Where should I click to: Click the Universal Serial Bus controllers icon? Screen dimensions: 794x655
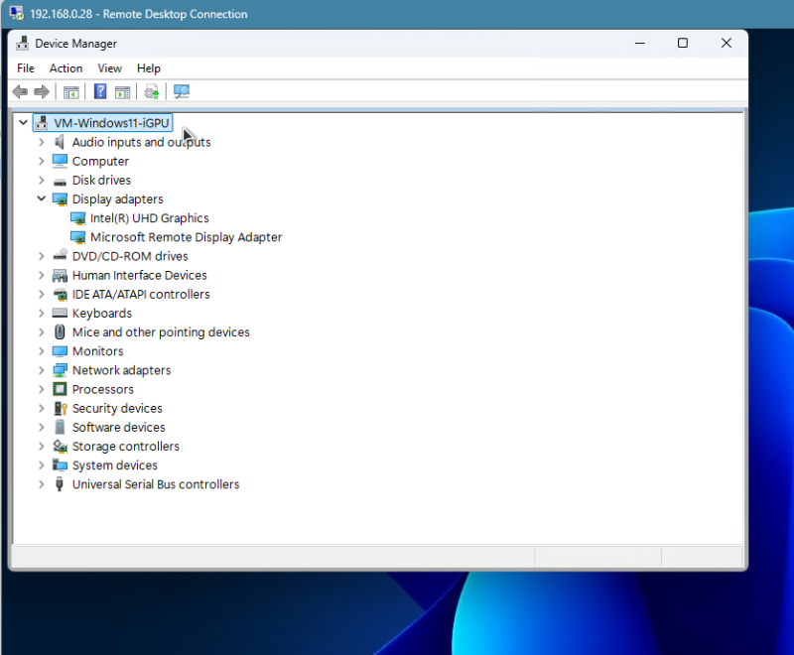click(60, 484)
